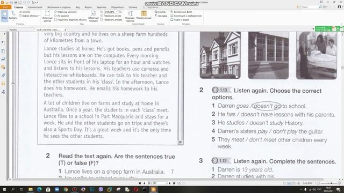Open the attachments paperclip side panel
This screenshot has height=193, width=344.
point(3,76)
